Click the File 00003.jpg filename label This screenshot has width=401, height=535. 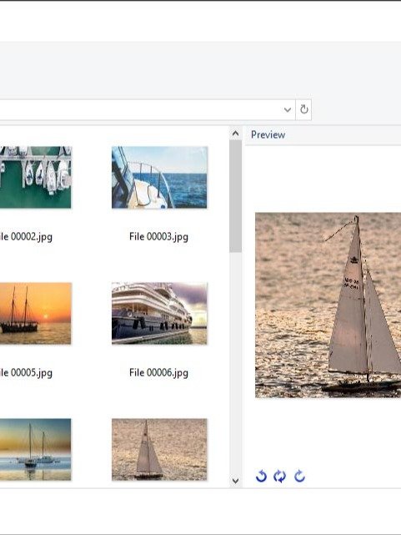158,237
